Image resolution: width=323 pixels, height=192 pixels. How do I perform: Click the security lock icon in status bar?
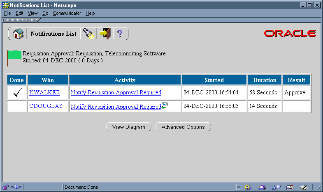point(6,187)
